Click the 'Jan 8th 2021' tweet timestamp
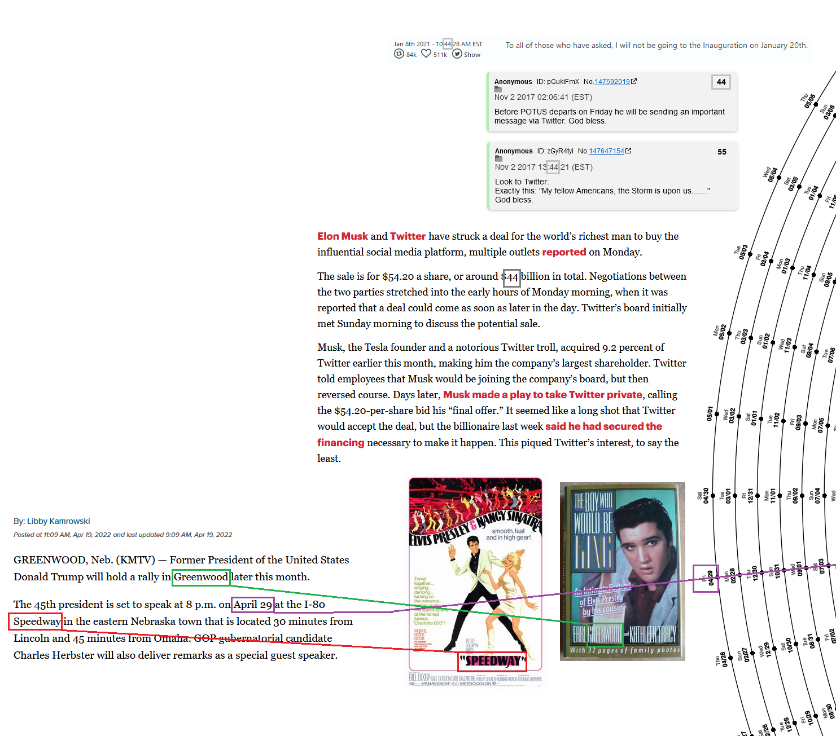836x736 pixels. (x=438, y=44)
